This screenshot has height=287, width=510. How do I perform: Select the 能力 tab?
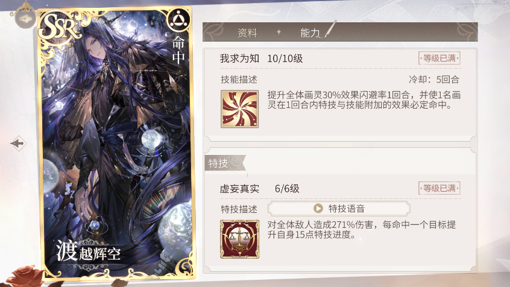point(310,33)
